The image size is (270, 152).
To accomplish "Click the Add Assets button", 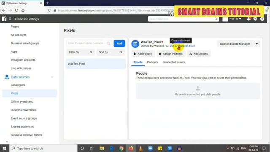I will tap(199, 54).
